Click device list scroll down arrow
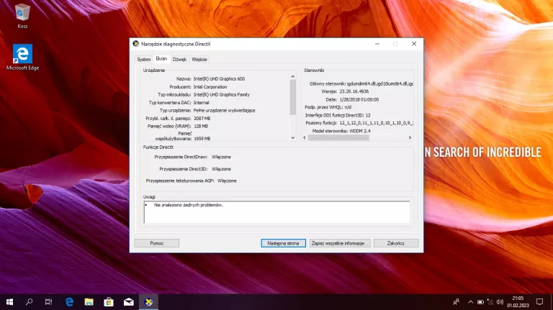Image resolution: width=553 pixels, height=310 pixels. point(293,138)
